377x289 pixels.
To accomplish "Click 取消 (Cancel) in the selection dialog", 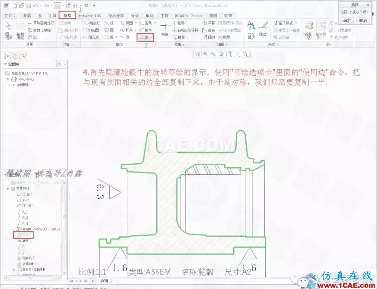I will [363, 20].
